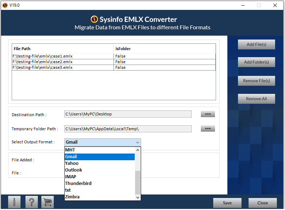
Task: Browse for Destination Path with ellipsis button
Action: (208, 114)
